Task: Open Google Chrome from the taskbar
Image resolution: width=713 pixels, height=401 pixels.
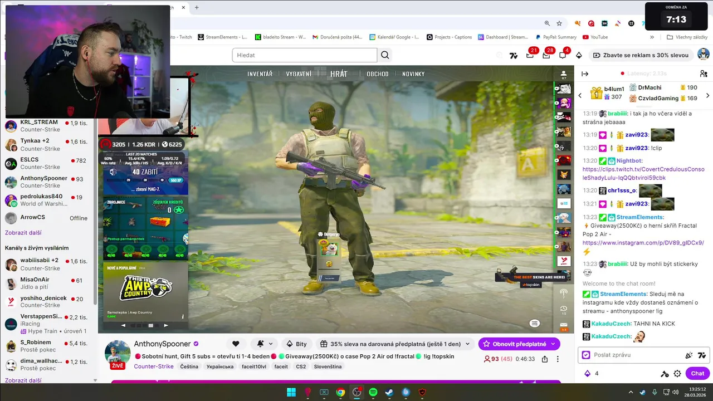Action: (340, 392)
